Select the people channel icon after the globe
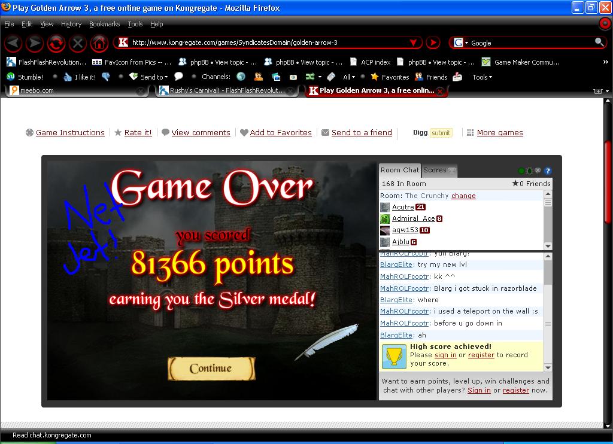The width and height of the screenshot is (613, 444). pyautogui.click(x=259, y=77)
